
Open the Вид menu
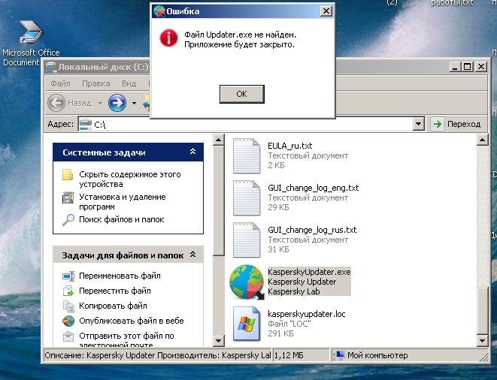pos(129,83)
